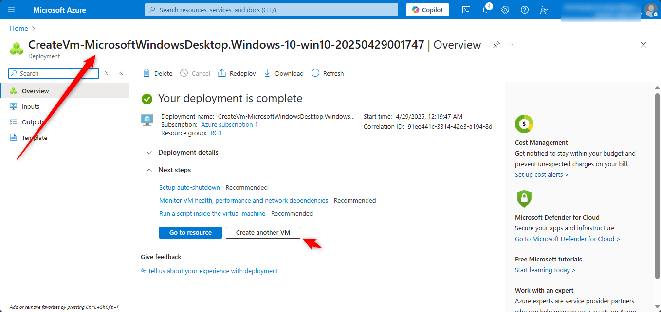Click the deployment cubes icon beside title

17,49
